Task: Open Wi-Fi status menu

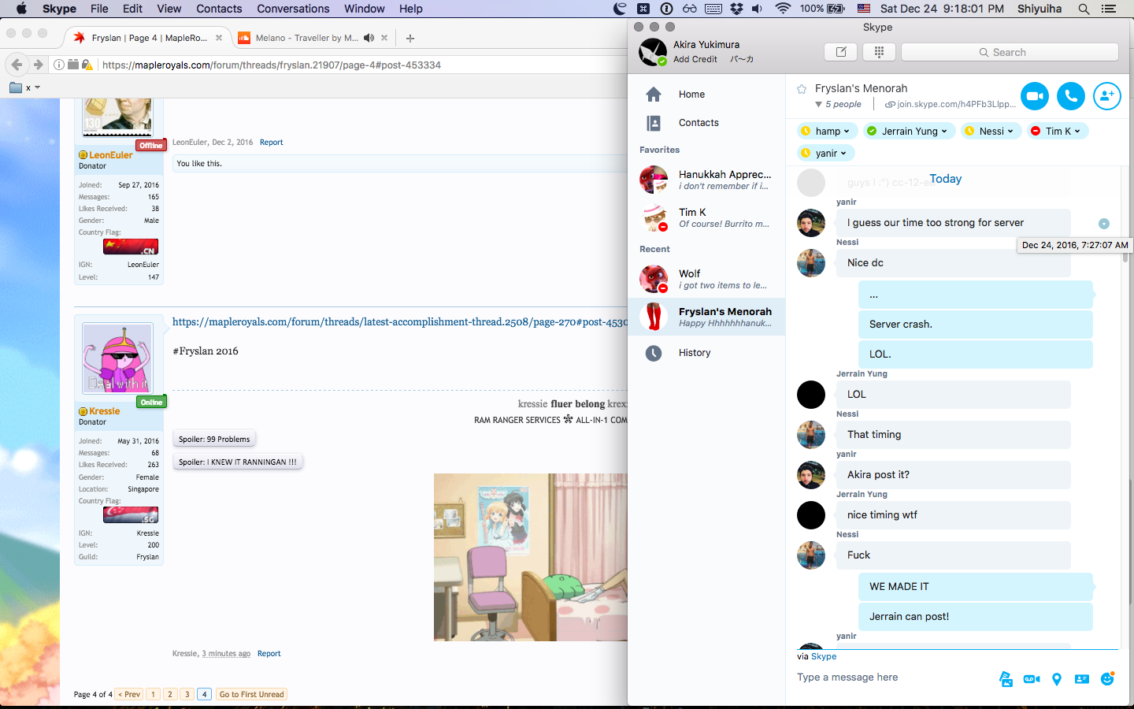Action: (783, 9)
